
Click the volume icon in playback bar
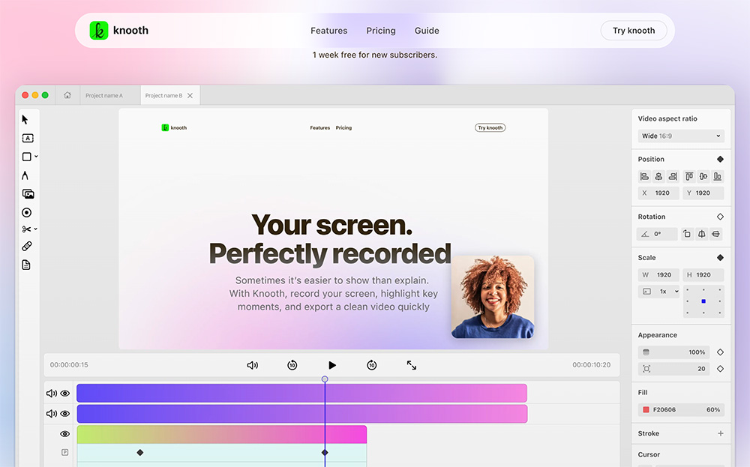click(x=253, y=365)
